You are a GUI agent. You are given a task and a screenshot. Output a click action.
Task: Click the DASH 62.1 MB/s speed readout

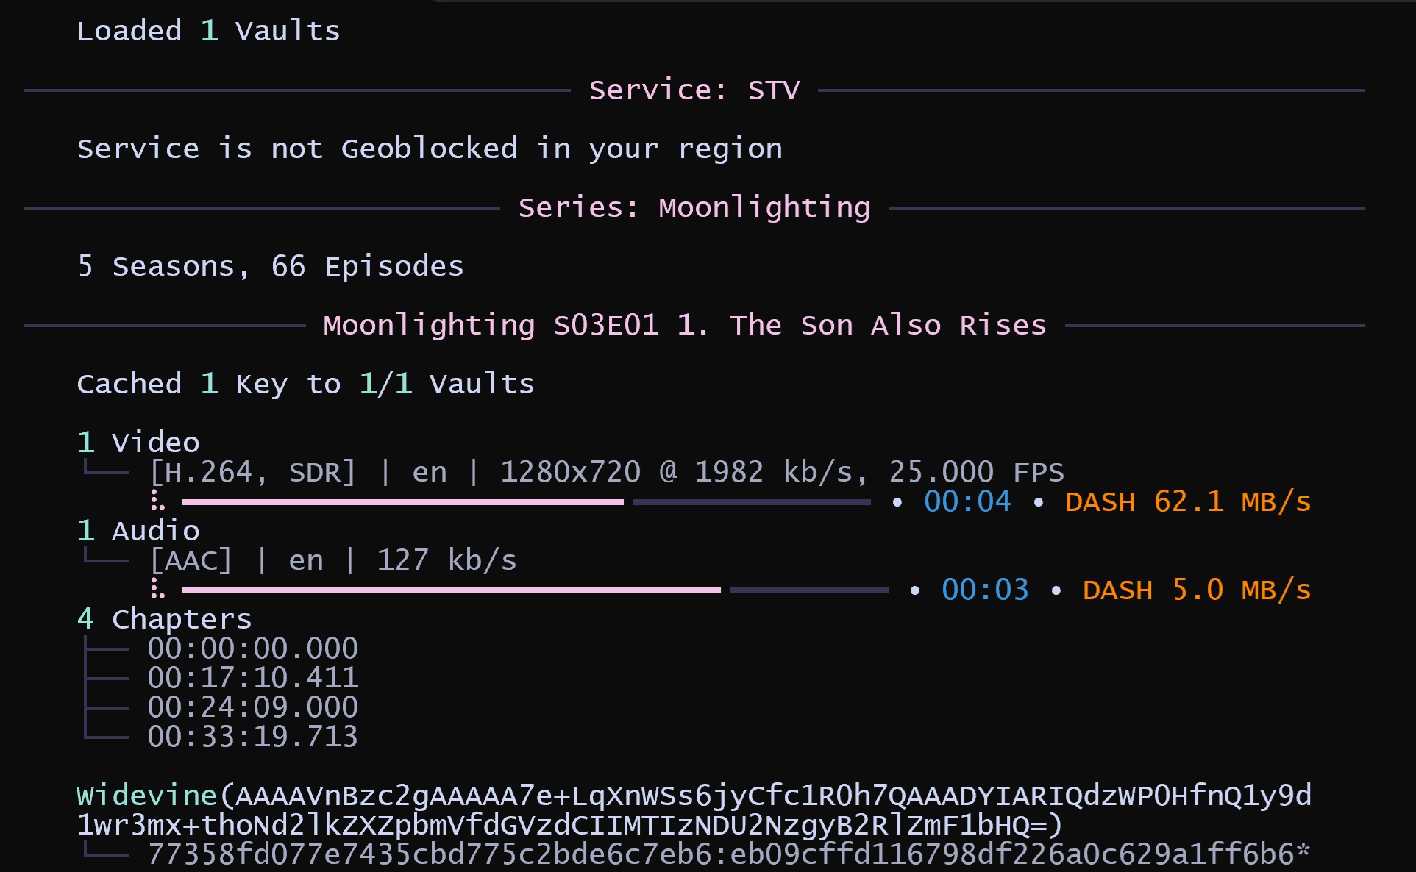(x=1187, y=502)
